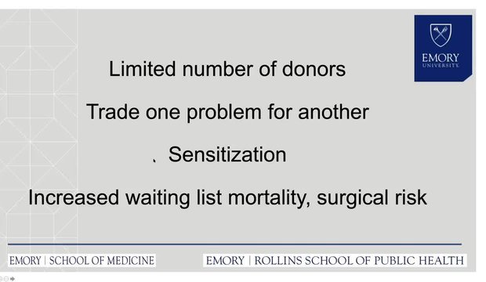486x282 pixels.
Task: Click the Emory School of Medicine logo
Action: click(82, 260)
